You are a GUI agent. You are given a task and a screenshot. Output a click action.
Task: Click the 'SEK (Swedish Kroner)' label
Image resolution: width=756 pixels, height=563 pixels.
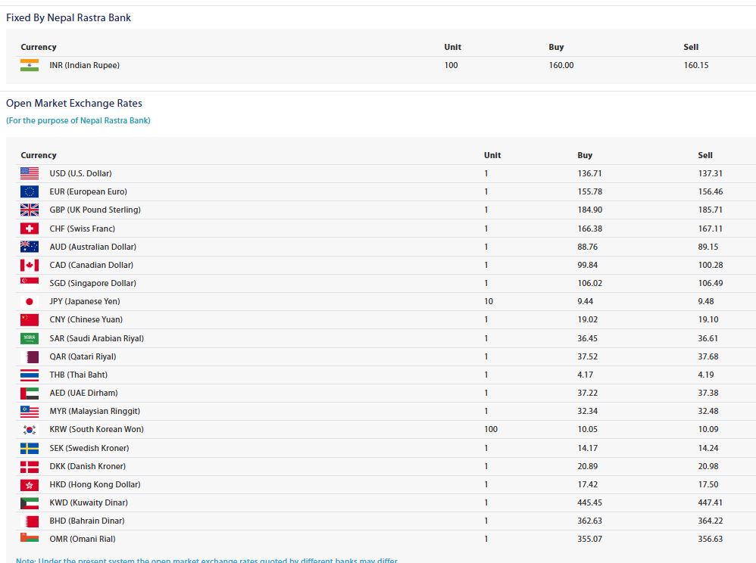click(89, 449)
